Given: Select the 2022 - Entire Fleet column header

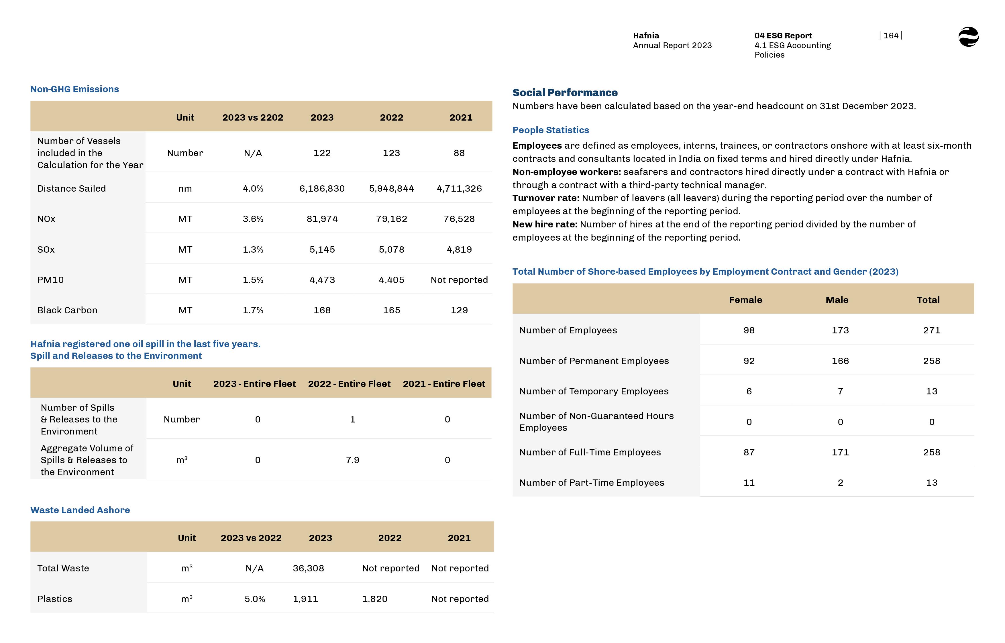Looking at the screenshot, I should pos(349,384).
